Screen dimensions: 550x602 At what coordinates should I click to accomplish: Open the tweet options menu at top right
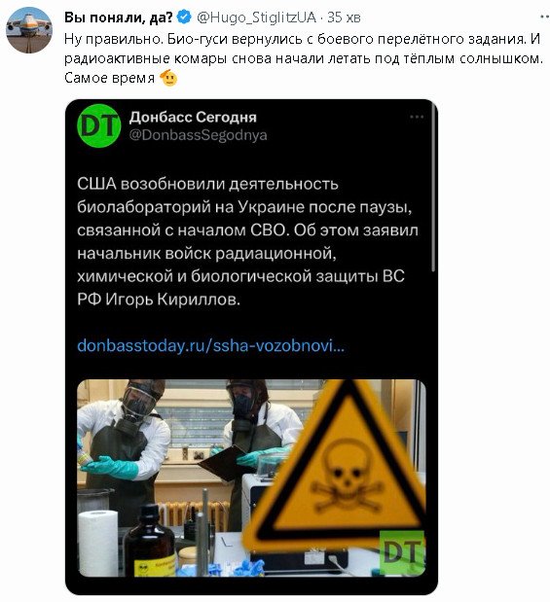(544, 17)
